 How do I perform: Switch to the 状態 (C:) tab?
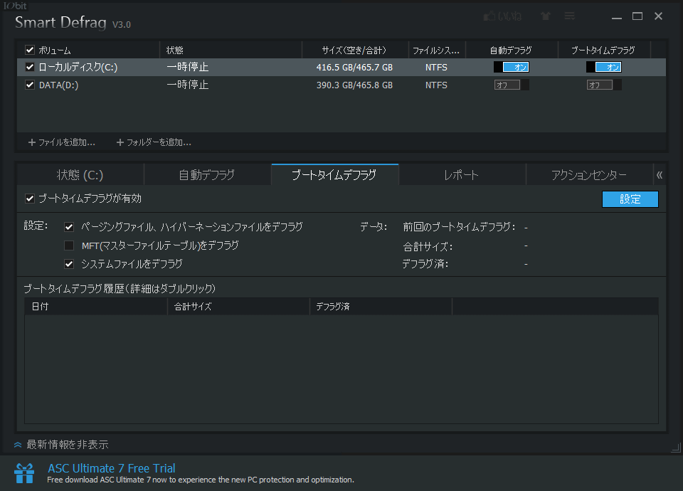tap(80, 175)
